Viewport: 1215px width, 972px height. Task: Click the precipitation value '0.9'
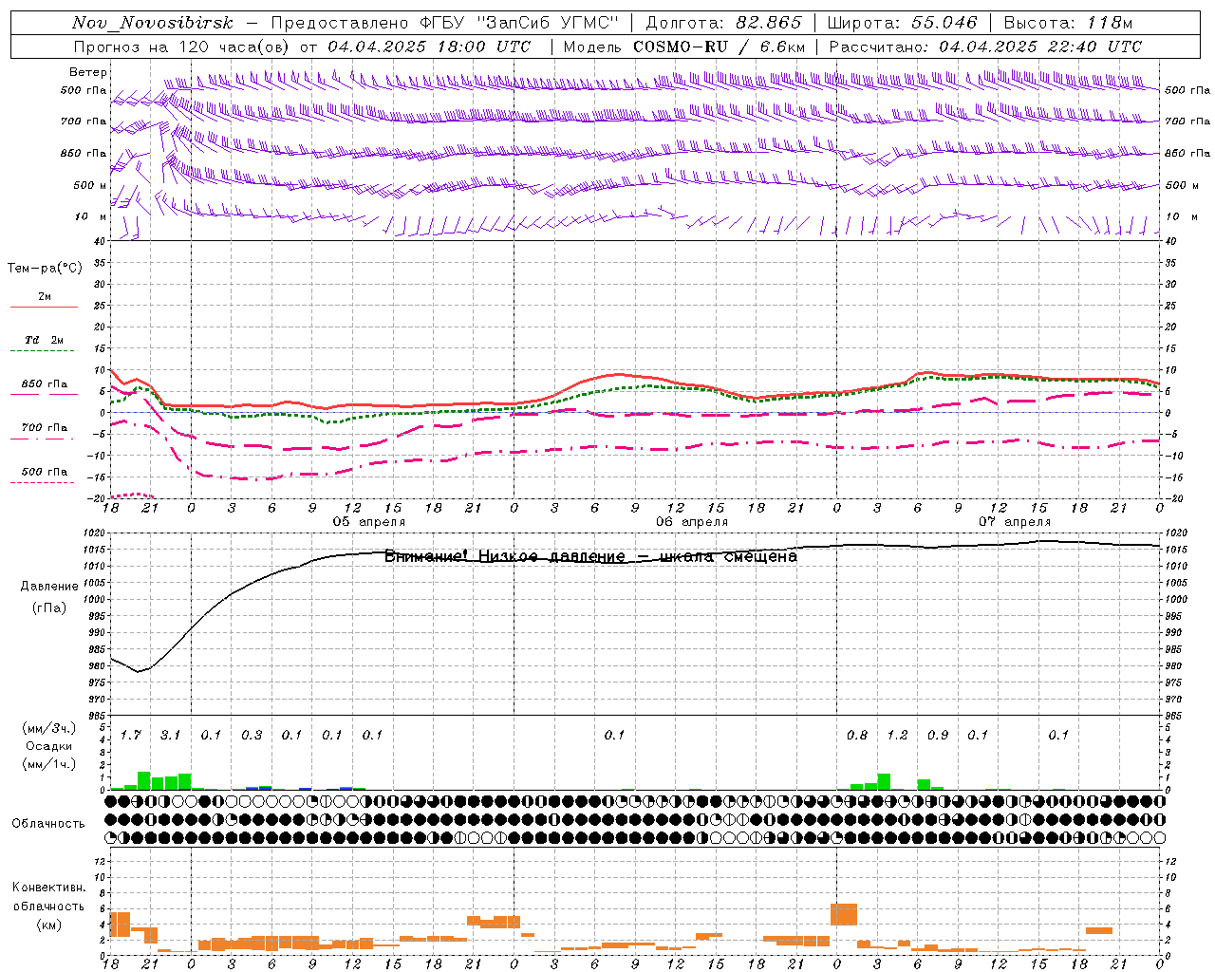(x=938, y=735)
